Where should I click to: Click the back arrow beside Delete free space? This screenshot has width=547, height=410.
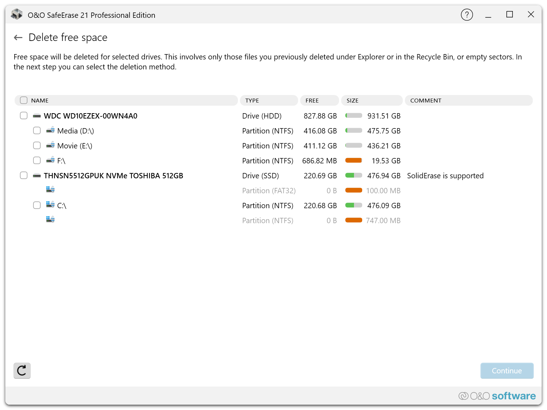[18, 38]
